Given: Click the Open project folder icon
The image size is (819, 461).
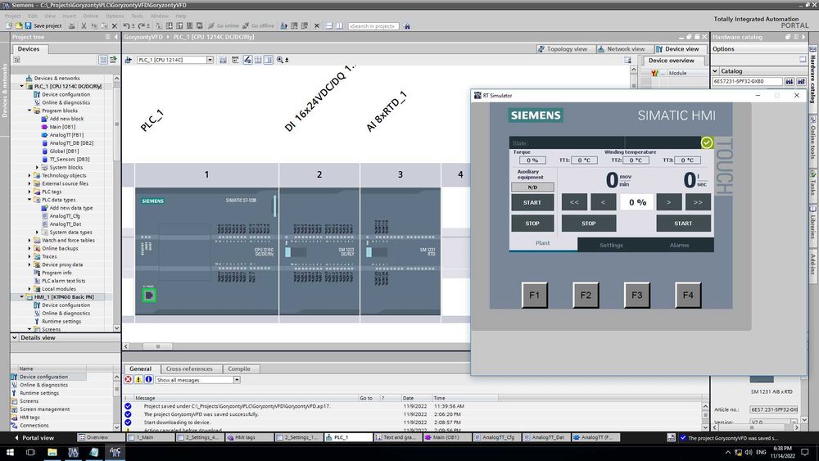Looking at the screenshot, I should (19, 25).
